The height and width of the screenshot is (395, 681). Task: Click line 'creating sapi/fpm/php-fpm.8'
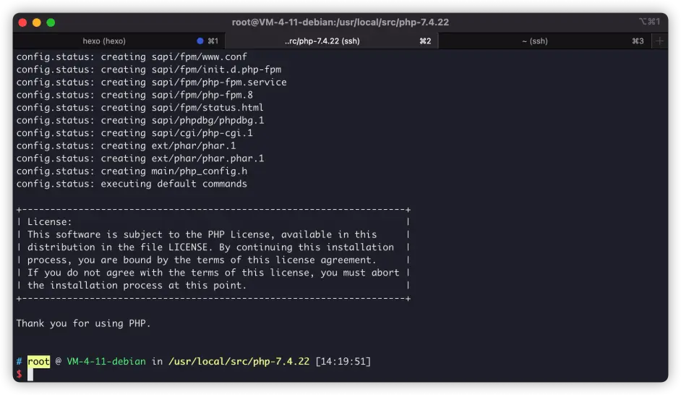click(x=134, y=95)
